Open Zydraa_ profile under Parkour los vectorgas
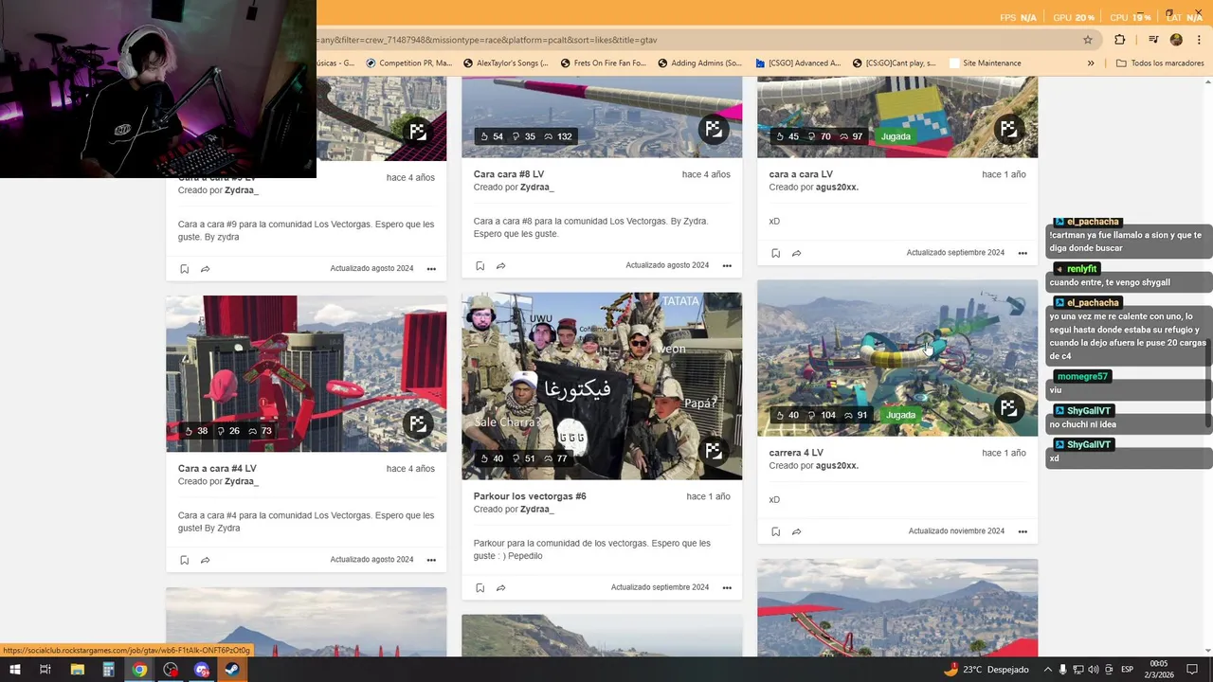The image size is (1213, 682). pos(537,510)
